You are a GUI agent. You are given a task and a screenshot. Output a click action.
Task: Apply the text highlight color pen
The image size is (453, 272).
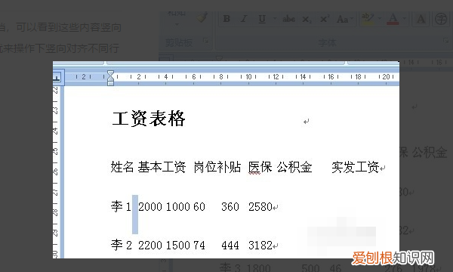click(367, 19)
